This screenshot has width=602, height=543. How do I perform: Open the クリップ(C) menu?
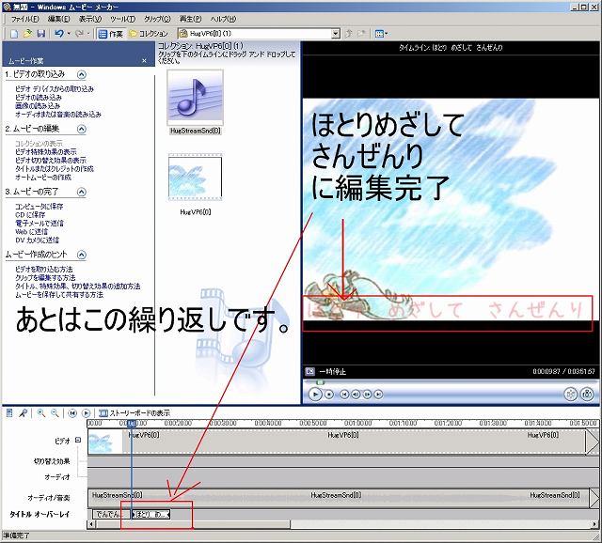[157, 19]
